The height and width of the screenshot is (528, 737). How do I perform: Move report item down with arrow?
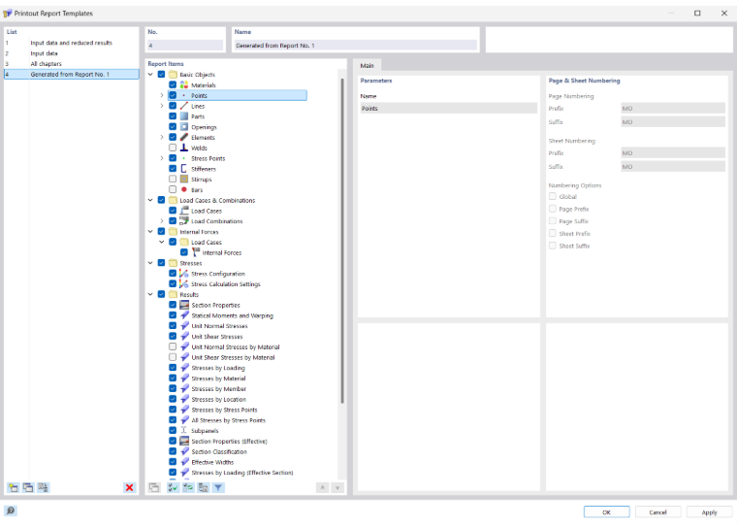pyautogui.click(x=337, y=487)
